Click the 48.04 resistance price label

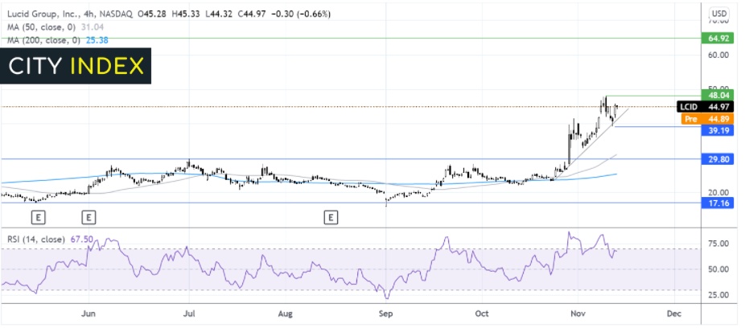[718, 96]
